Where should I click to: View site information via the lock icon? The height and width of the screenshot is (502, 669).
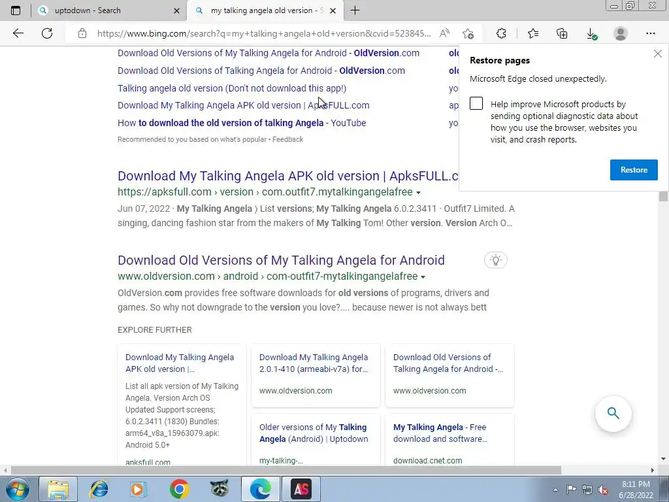coord(82,33)
